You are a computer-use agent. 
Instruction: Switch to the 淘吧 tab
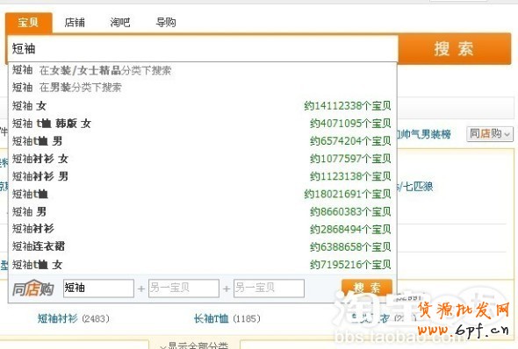pyautogui.click(x=120, y=23)
